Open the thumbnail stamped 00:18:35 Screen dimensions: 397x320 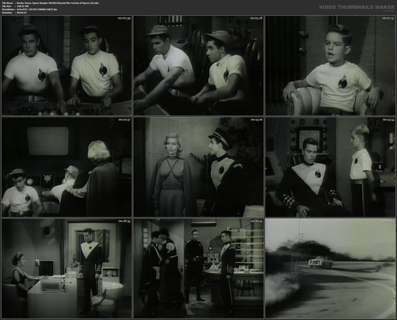coord(67,268)
